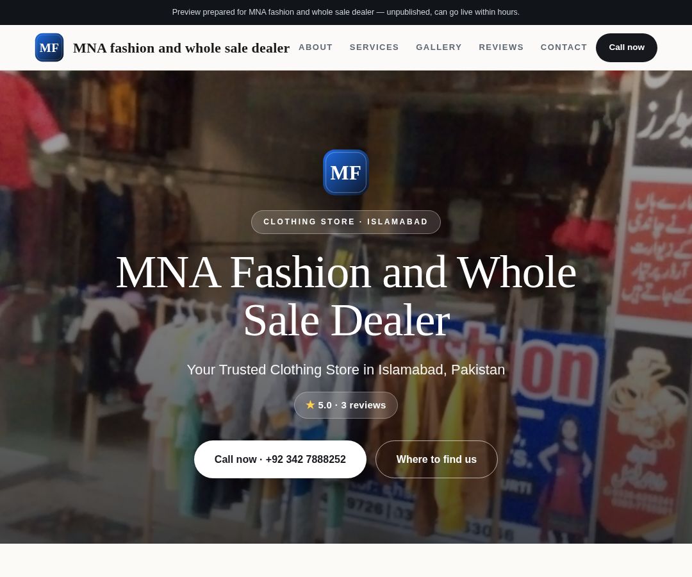Click Call now · +92 342 7888252 button
Viewport: 692px width, 577px height.
[280, 459]
